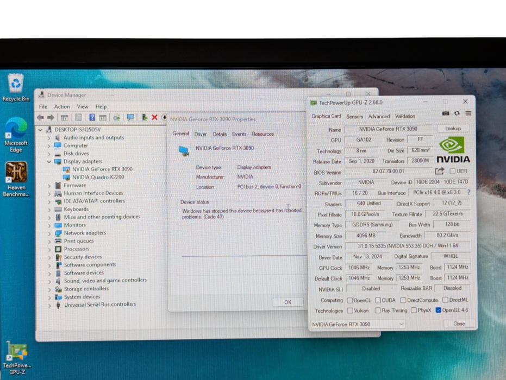This screenshot has height=380, width=506.
Task: Switch to the Driver tab in Properties
Action: [201, 134]
